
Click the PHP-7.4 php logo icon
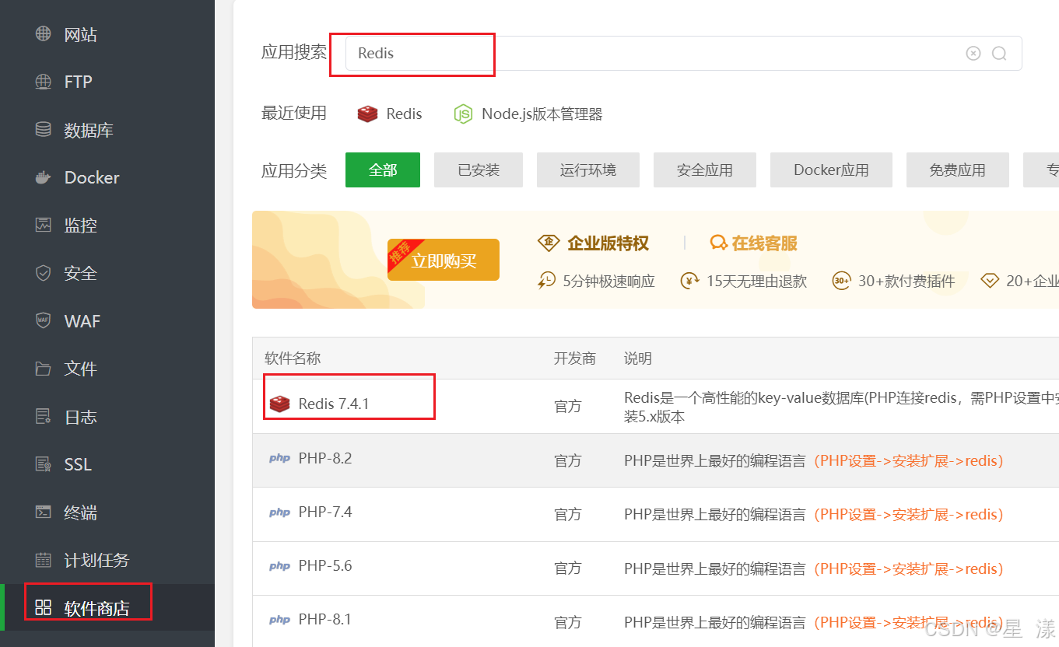(279, 512)
